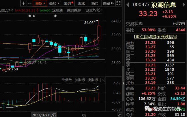Click 买一 volume 3257
This screenshot has width=187, height=117.
click(x=169, y=65)
